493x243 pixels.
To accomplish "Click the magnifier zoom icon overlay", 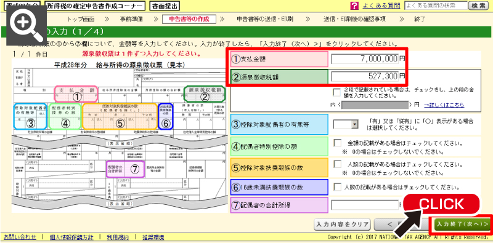I will [x=26, y=25].
